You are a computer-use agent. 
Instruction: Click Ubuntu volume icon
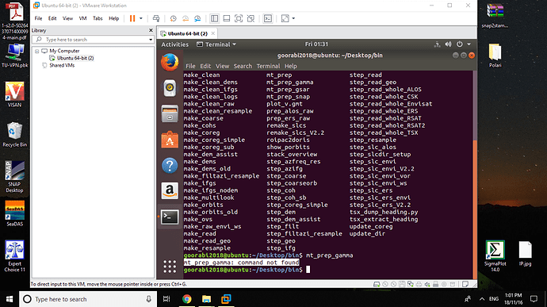448,44
